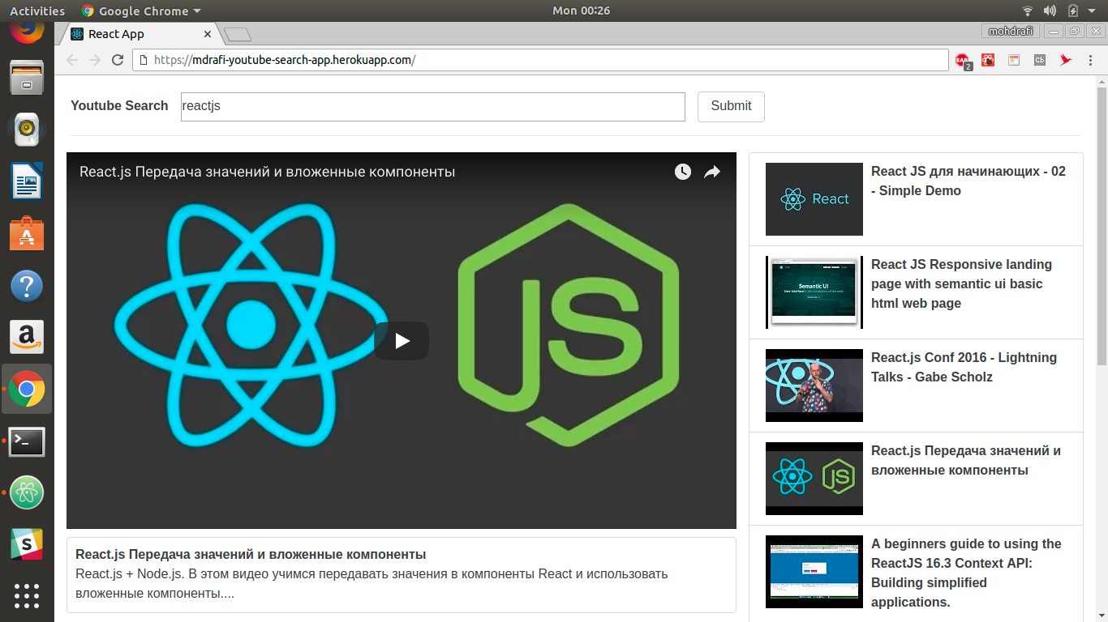Open Slack from the dock

27,544
